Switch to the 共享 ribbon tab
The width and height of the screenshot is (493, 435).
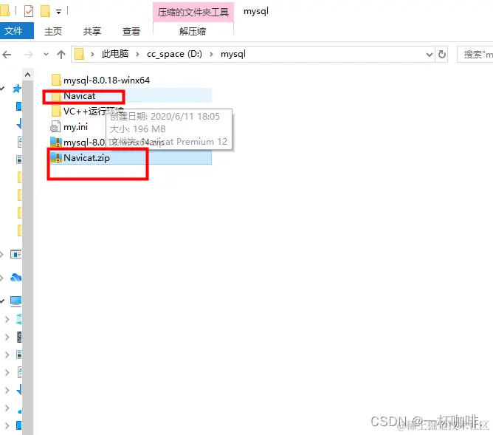click(x=92, y=31)
